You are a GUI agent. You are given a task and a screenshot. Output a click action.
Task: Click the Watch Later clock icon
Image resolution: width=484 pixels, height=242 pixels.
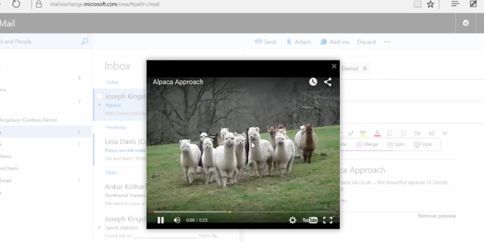tap(313, 82)
